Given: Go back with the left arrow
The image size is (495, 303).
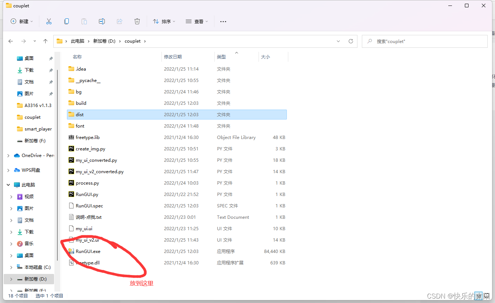Looking at the screenshot, I should (11, 41).
